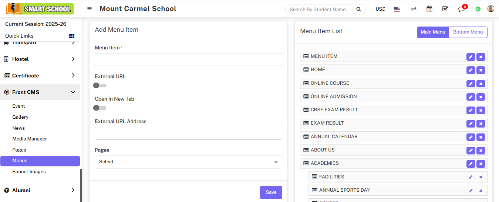Image resolution: width=499 pixels, height=202 pixels.
Task: Click the WhatsApp icon in the header
Action: (478, 9)
